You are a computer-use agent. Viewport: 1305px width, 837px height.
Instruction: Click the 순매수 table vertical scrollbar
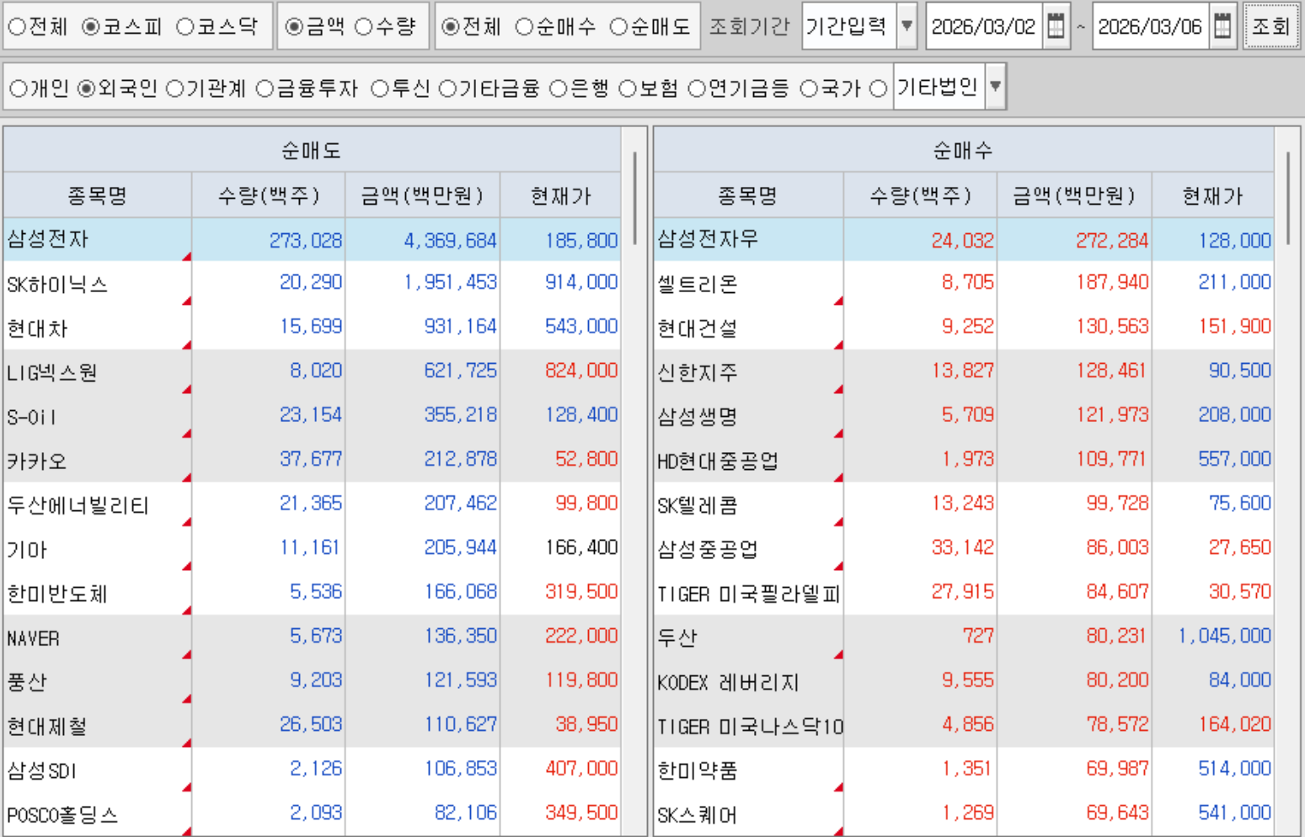click(1288, 199)
